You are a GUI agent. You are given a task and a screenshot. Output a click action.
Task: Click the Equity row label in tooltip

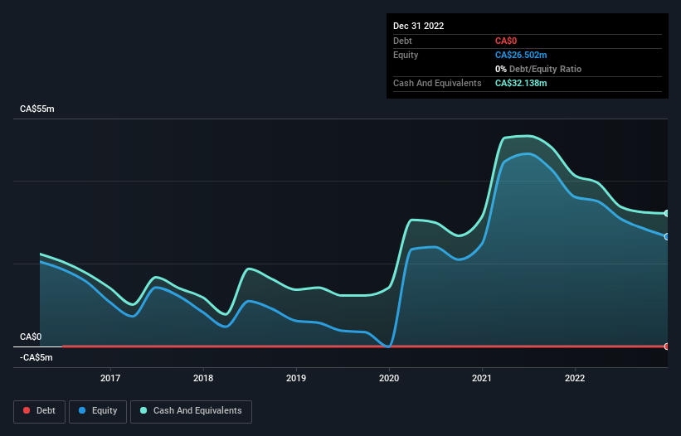click(x=406, y=55)
